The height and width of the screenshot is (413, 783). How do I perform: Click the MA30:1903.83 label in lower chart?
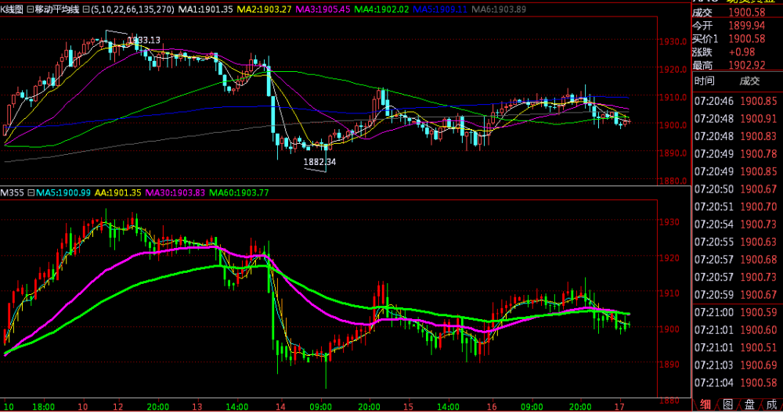[175, 192]
